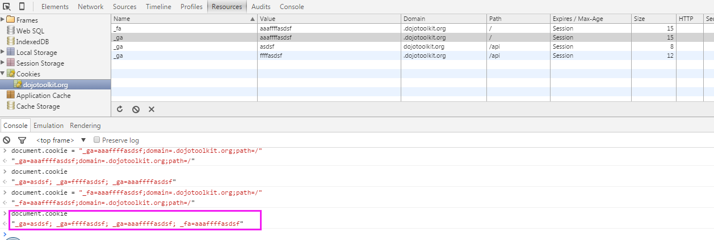This screenshot has width=714, height=240.
Task: Toggle device mode phone icon
Action: click(x=22, y=7)
